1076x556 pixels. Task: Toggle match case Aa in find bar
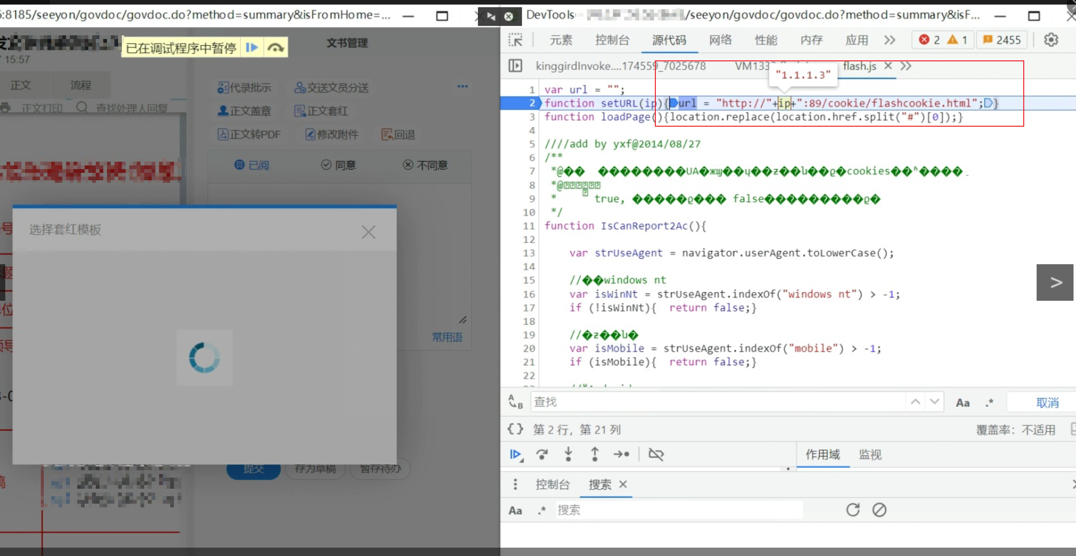[x=963, y=402]
